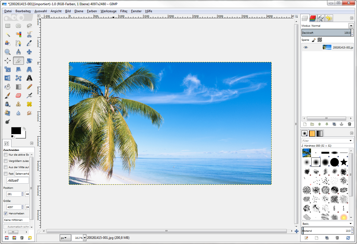
Task: Click the black foreground color swatch
Action: point(16,130)
